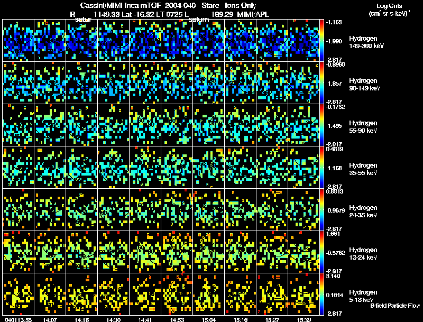Select the 149-360 keV panel at 13:55

click(x=19, y=40)
